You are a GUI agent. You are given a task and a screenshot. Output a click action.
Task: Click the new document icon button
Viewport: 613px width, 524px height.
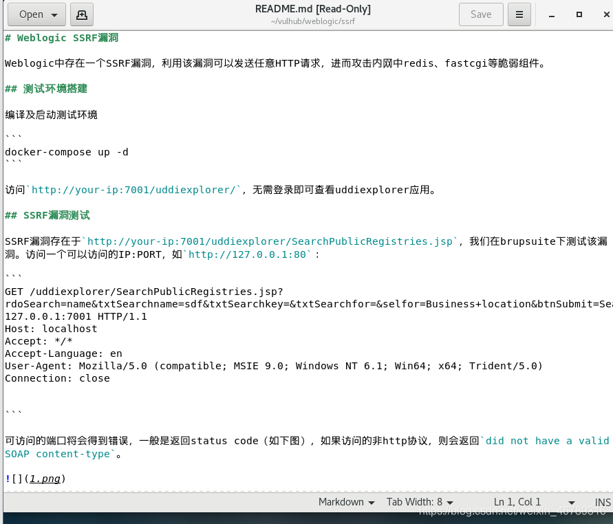click(x=82, y=14)
